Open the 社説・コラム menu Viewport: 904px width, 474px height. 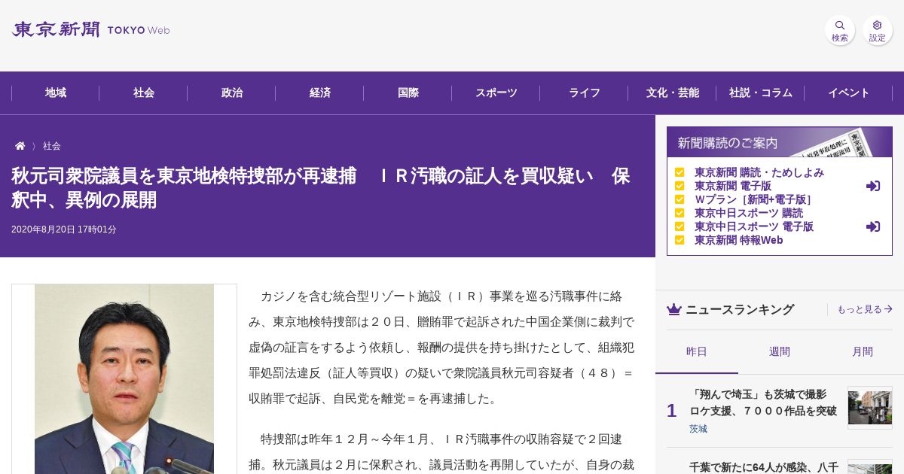(761, 93)
